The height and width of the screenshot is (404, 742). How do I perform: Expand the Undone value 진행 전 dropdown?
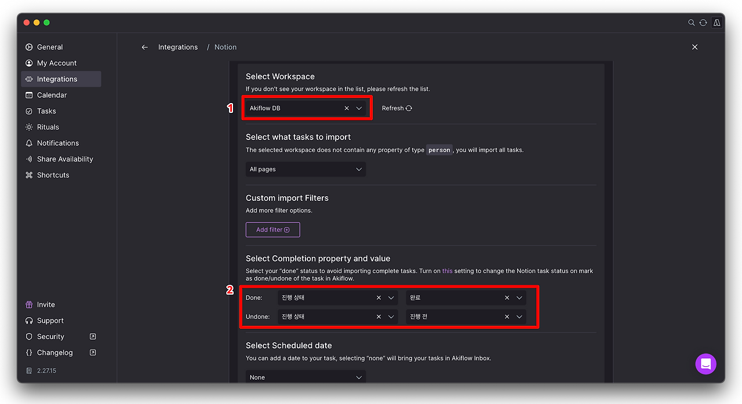pos(519,317)
